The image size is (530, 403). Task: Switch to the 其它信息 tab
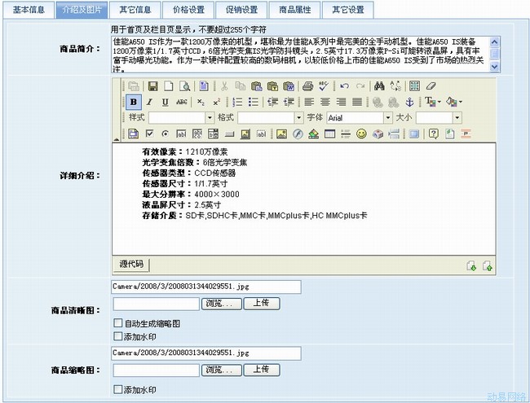(135, 10)
